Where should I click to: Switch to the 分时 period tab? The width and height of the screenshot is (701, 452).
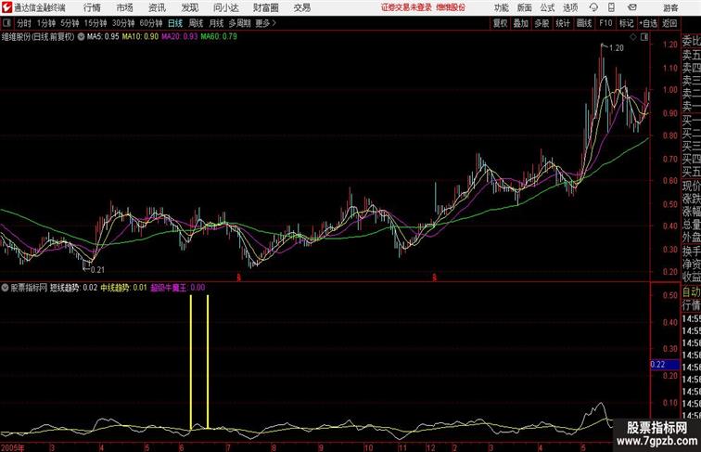[24, 23]
